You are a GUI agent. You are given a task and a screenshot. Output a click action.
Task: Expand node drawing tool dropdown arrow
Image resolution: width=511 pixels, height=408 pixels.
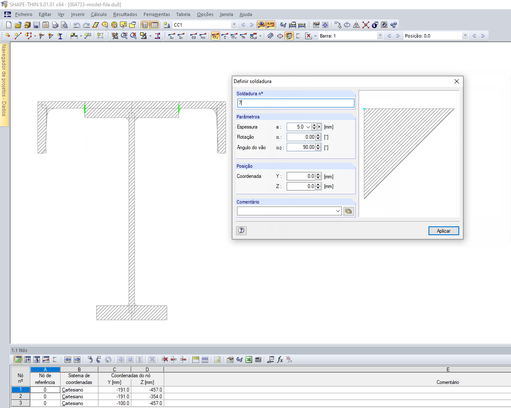35,36
